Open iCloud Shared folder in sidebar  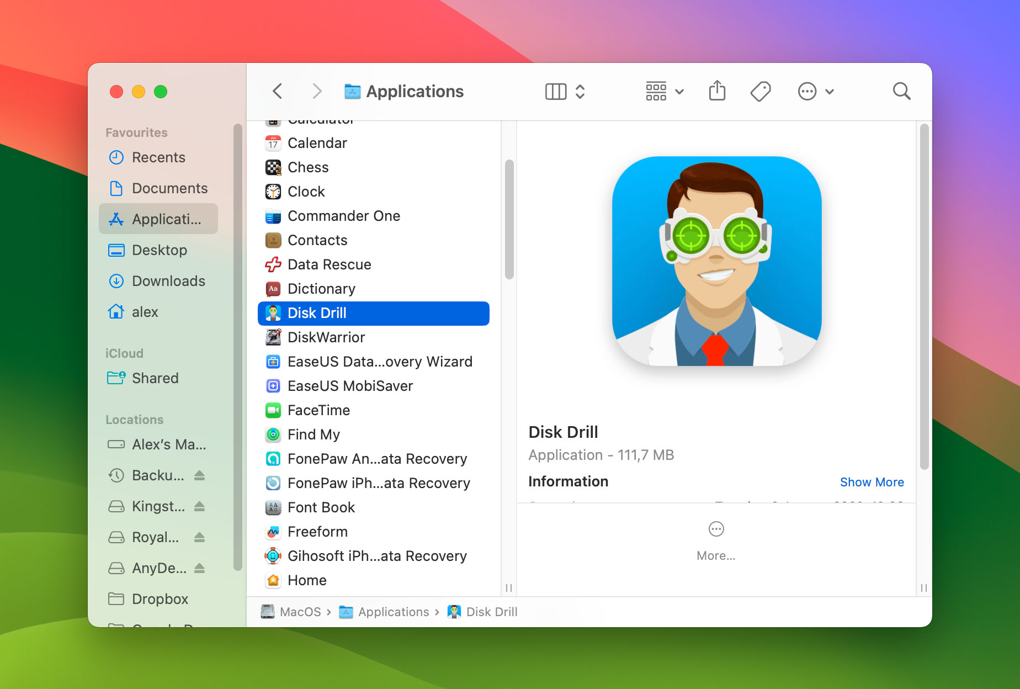[158, 378]
